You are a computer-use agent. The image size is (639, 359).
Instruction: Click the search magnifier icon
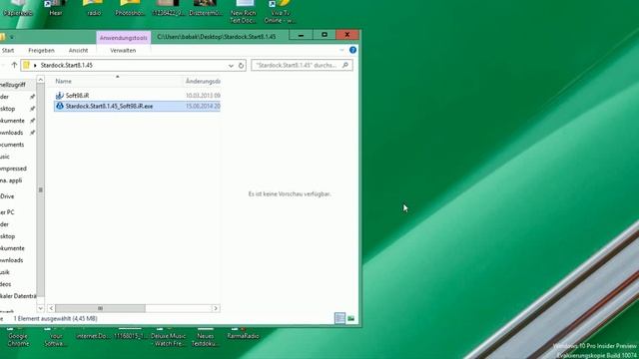click(345, 65)
